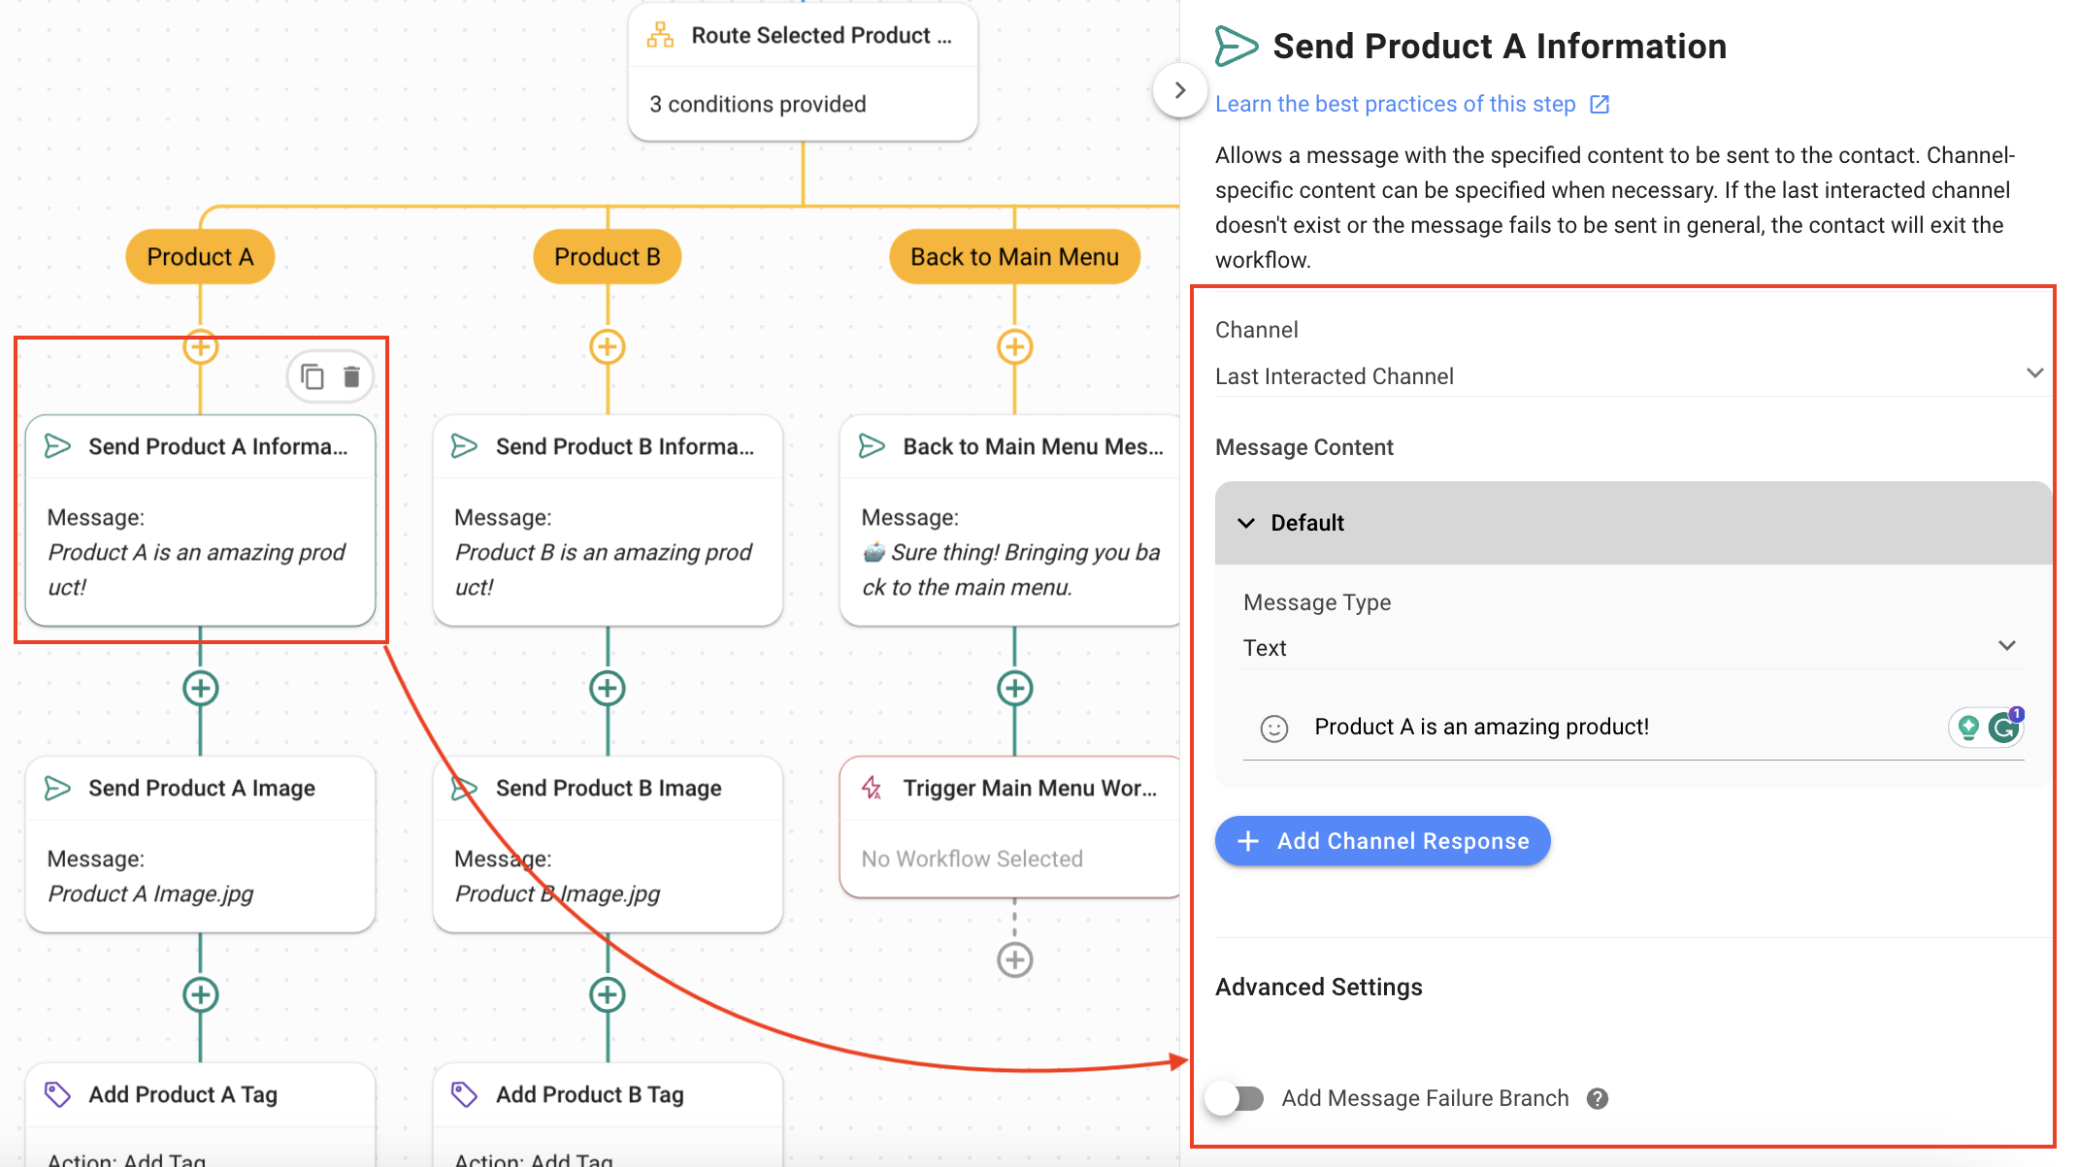Delete the Send Product A Information step
2079x1167 pixels.
pyautogui.click(x=351, y=376)
